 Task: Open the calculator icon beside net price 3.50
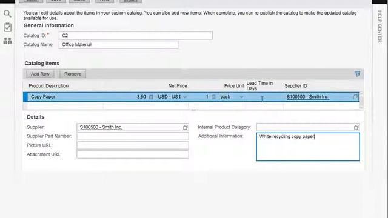[x=151, y=97]
